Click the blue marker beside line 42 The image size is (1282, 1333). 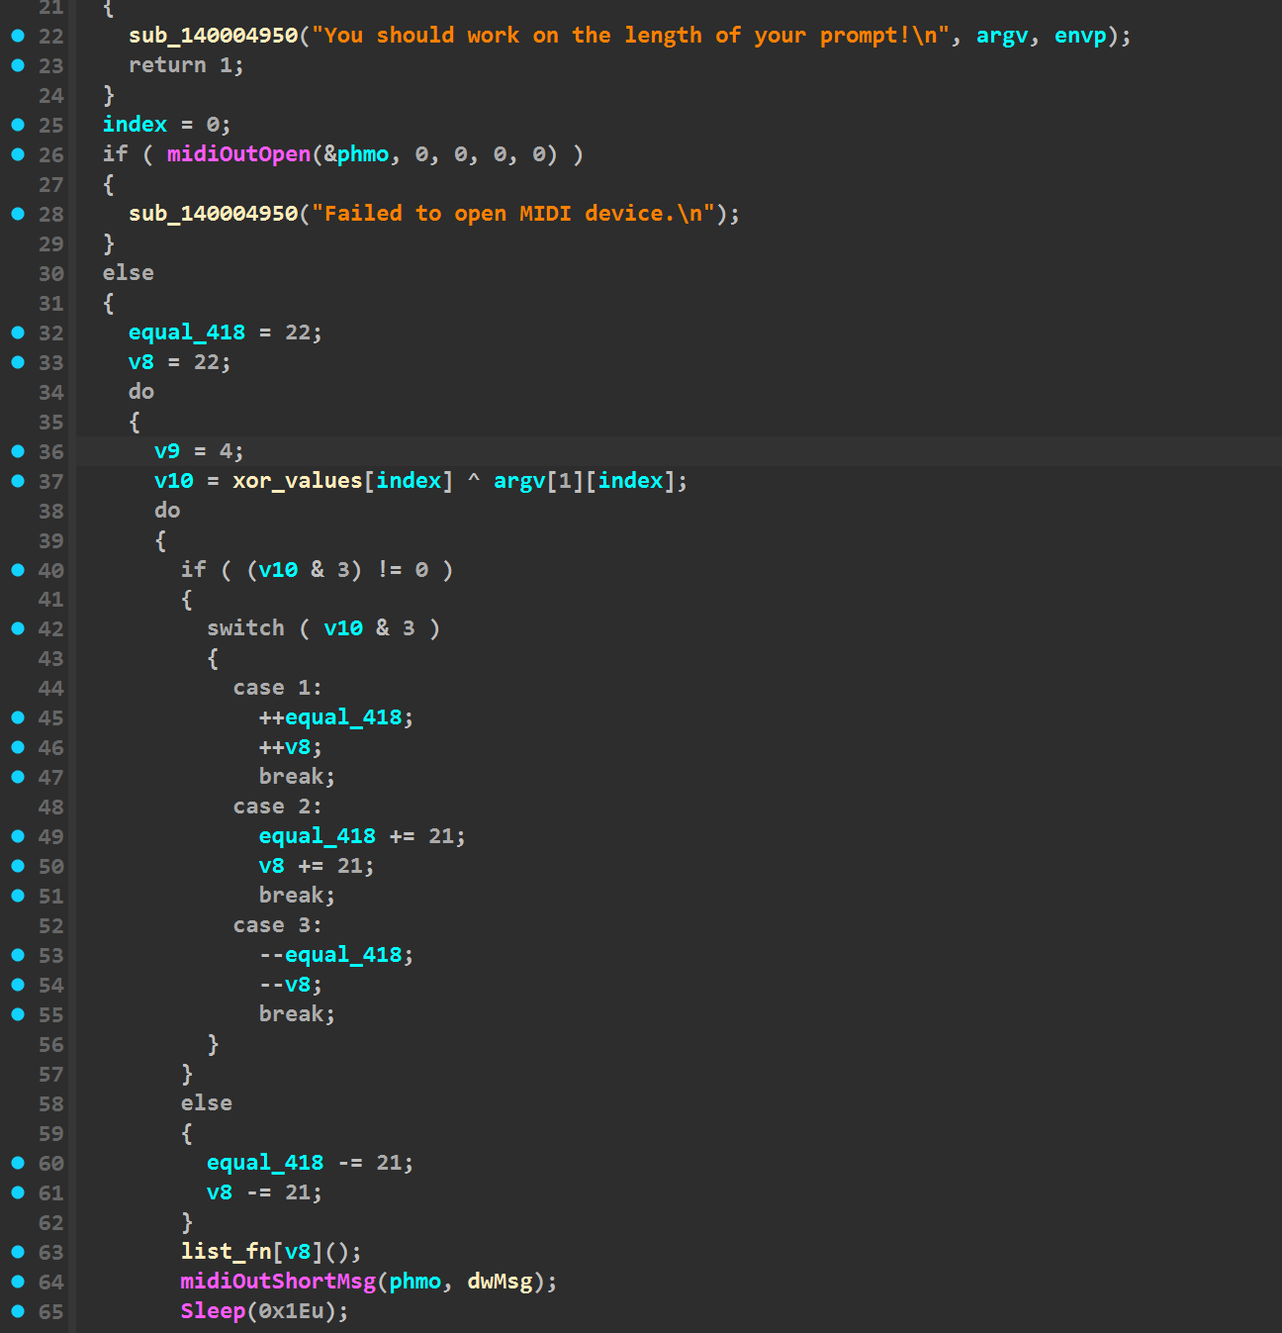(x=18, y=628)
